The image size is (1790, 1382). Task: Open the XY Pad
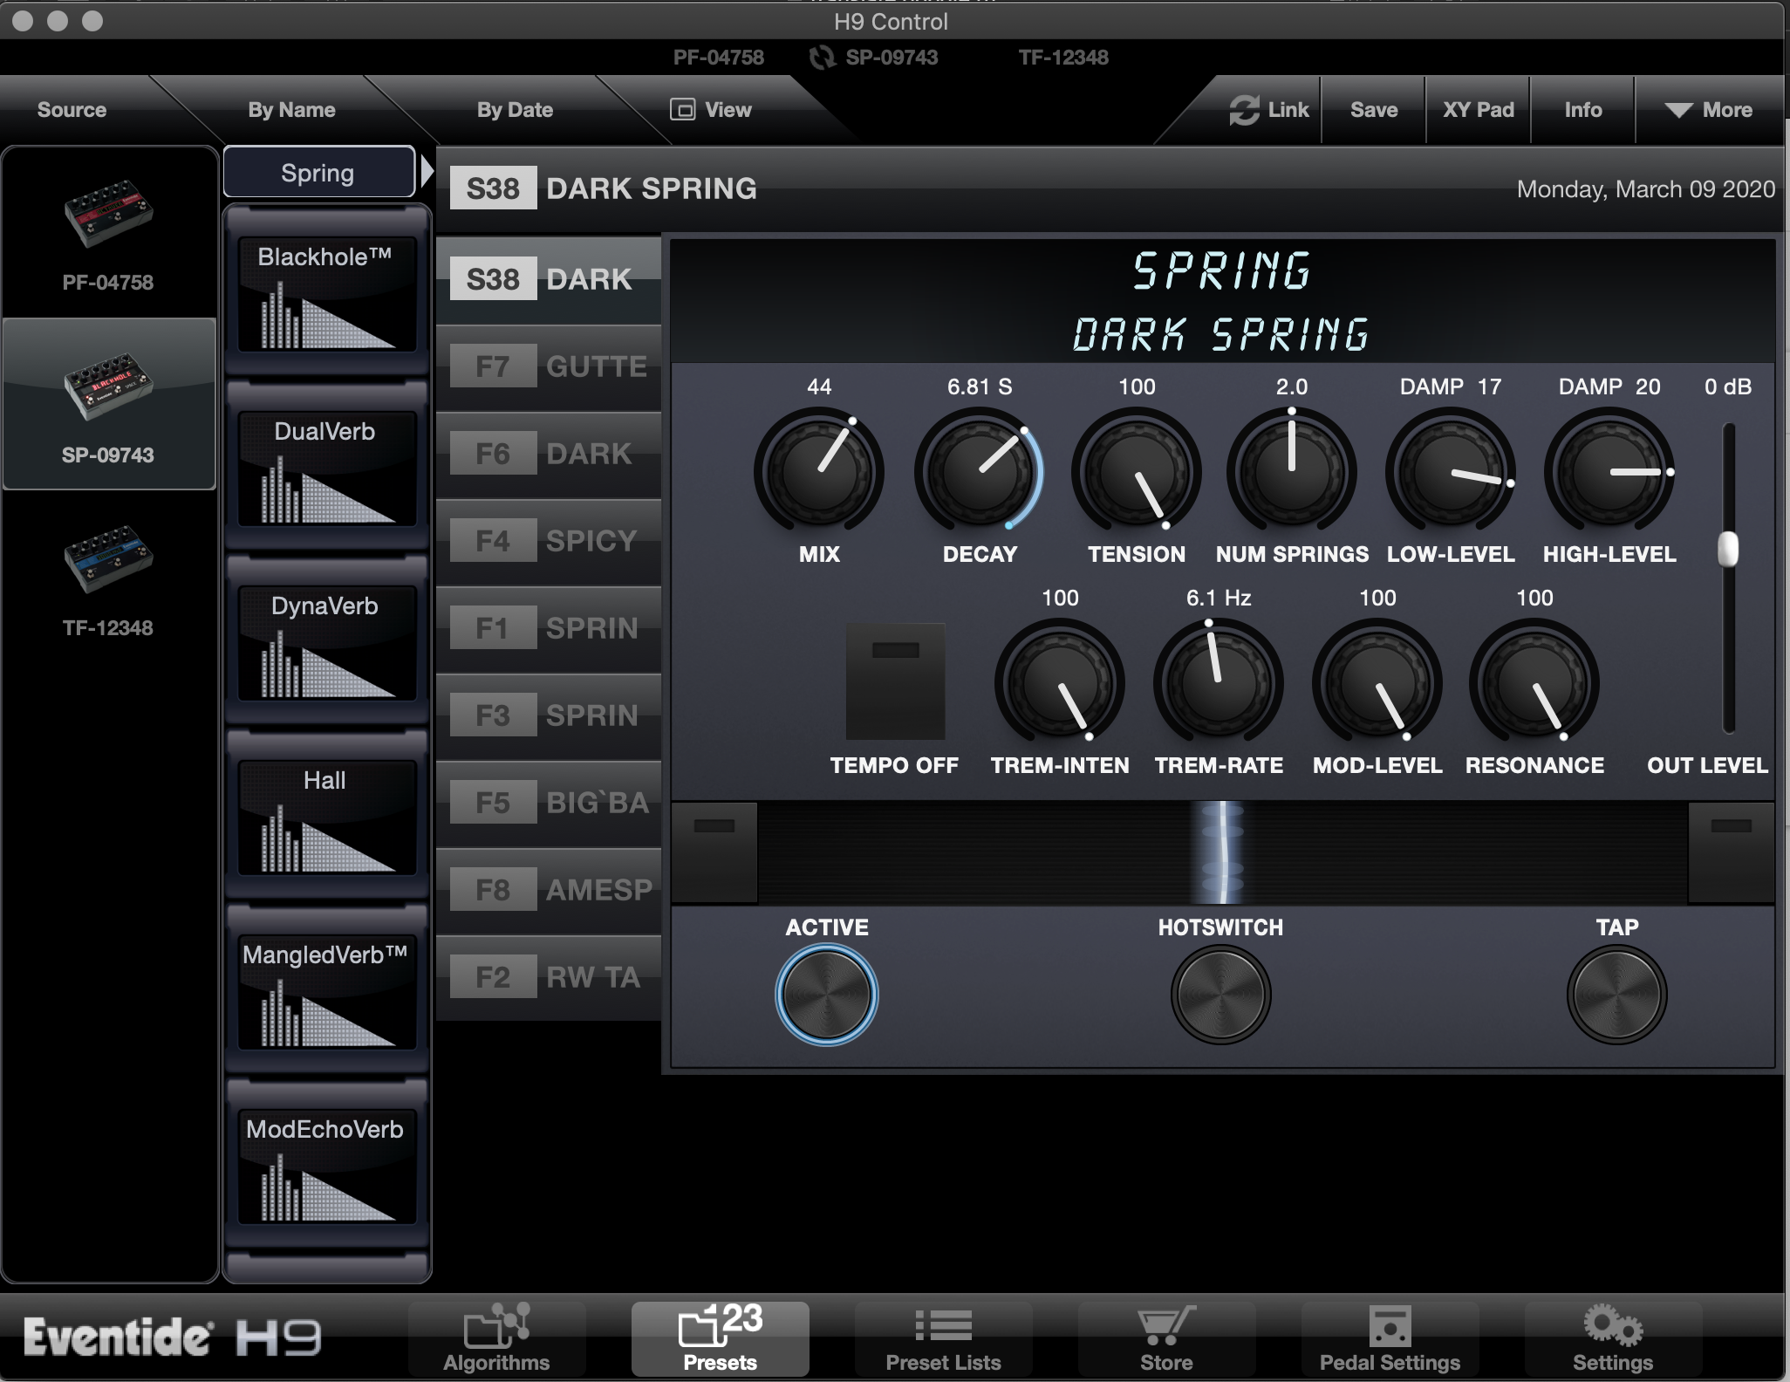coord(1478,110)
